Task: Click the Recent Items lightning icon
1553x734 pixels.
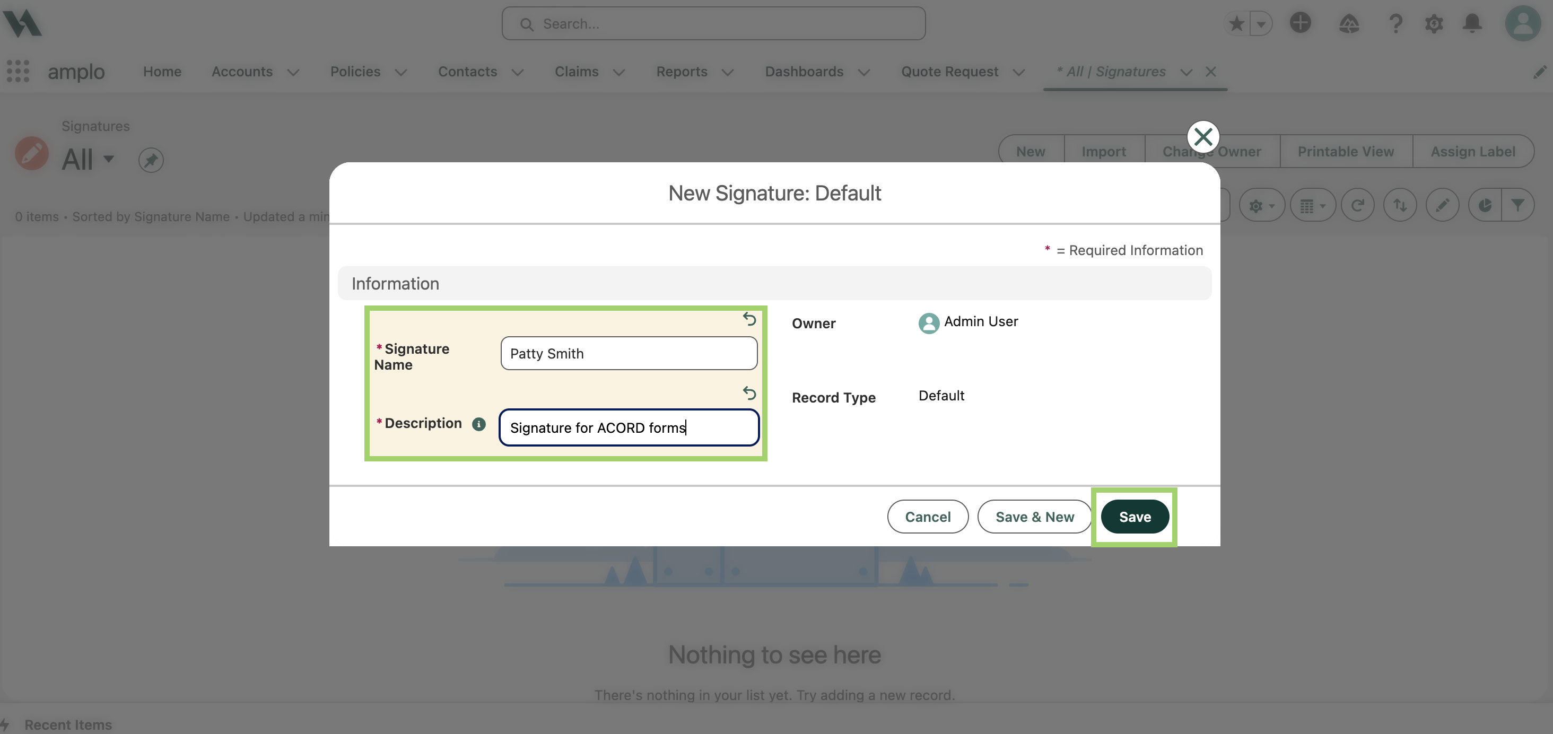Action: [x=5, y=725]
